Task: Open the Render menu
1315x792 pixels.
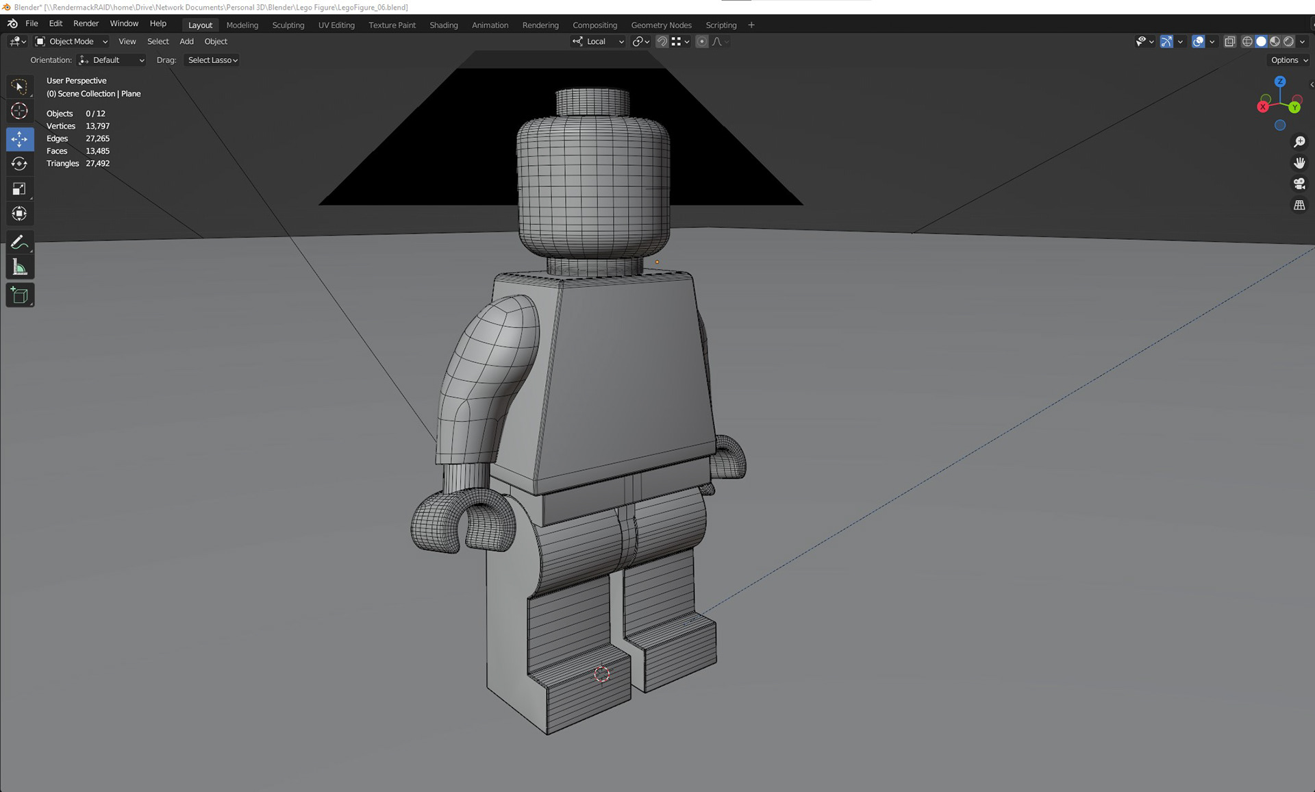Action: (x=86, y=23)
